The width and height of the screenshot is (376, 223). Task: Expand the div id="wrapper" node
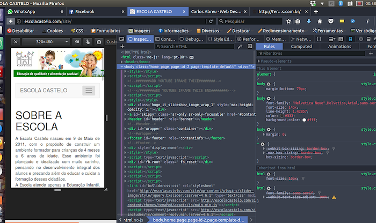125,129
